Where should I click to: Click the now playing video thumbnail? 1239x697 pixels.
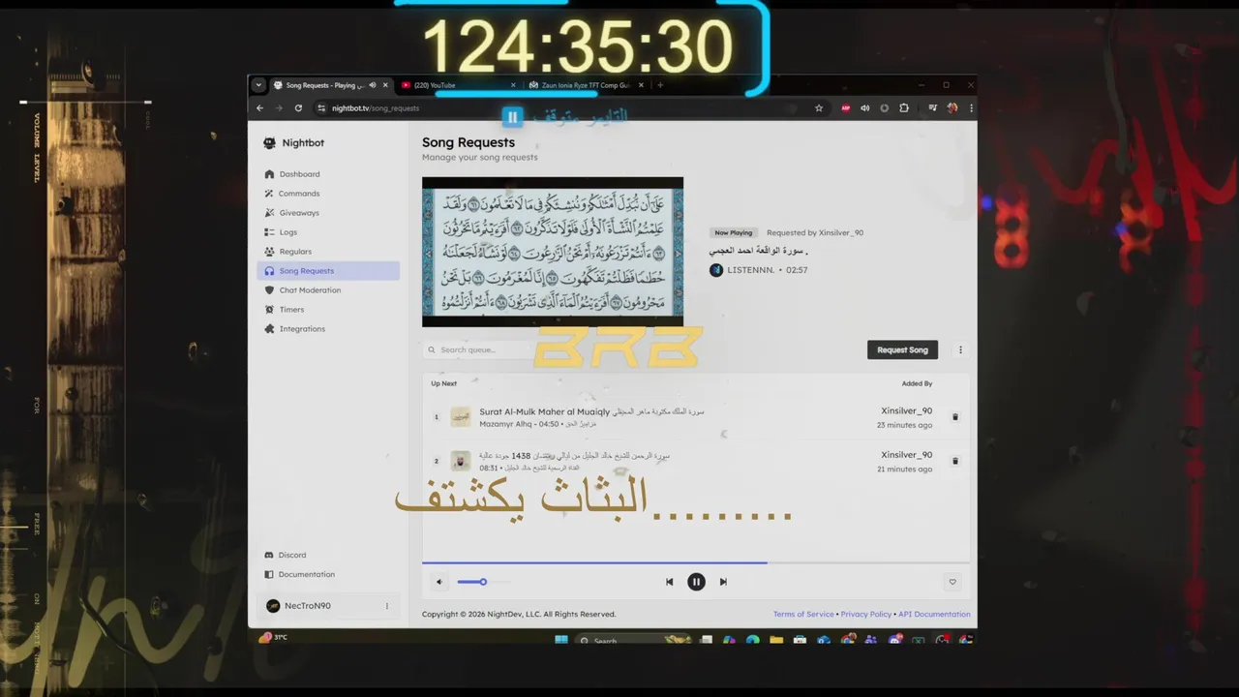click(553, 252)
